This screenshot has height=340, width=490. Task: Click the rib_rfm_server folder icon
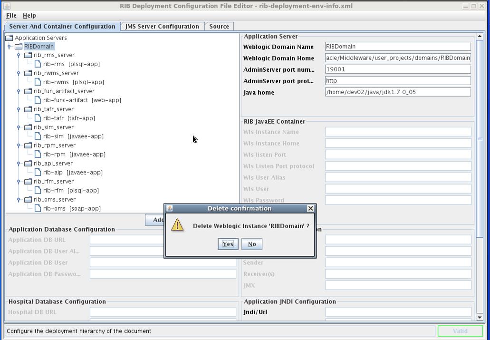pyautogui.click(x=28, y=182)
